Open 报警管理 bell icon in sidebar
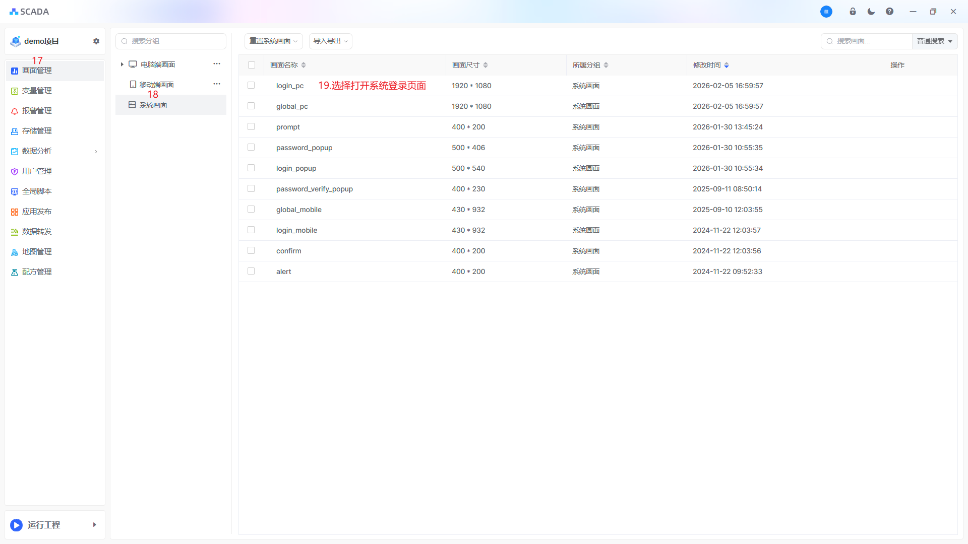This screenshot has height=544, width=968. pos(15,111)
